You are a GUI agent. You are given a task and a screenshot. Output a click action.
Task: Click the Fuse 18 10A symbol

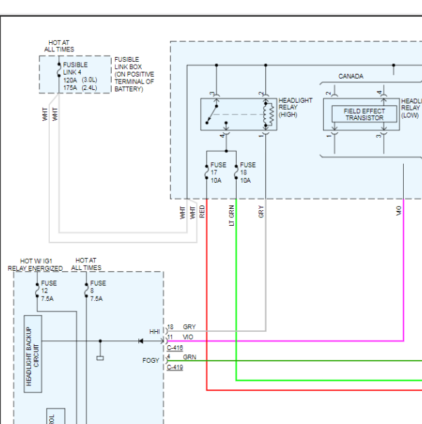tap(237, 172)
